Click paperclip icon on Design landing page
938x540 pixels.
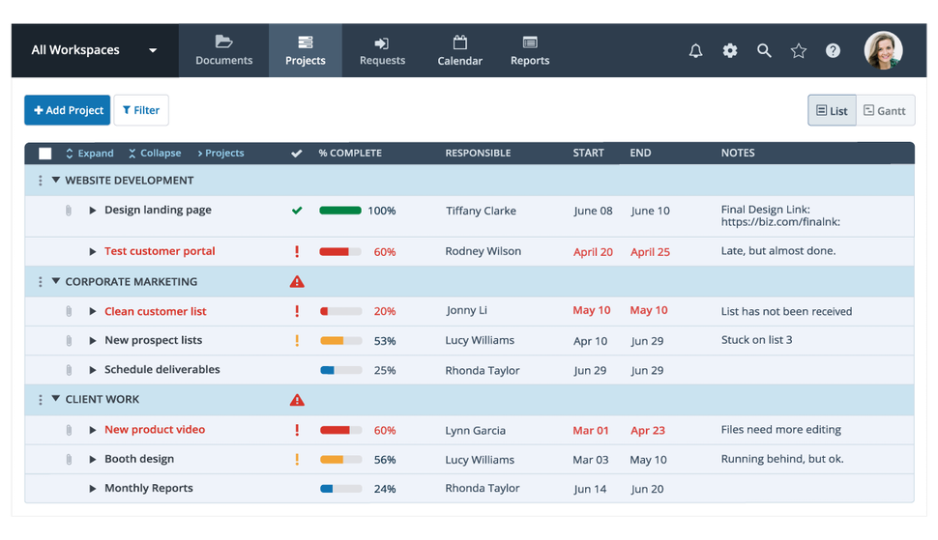(69, 211)
